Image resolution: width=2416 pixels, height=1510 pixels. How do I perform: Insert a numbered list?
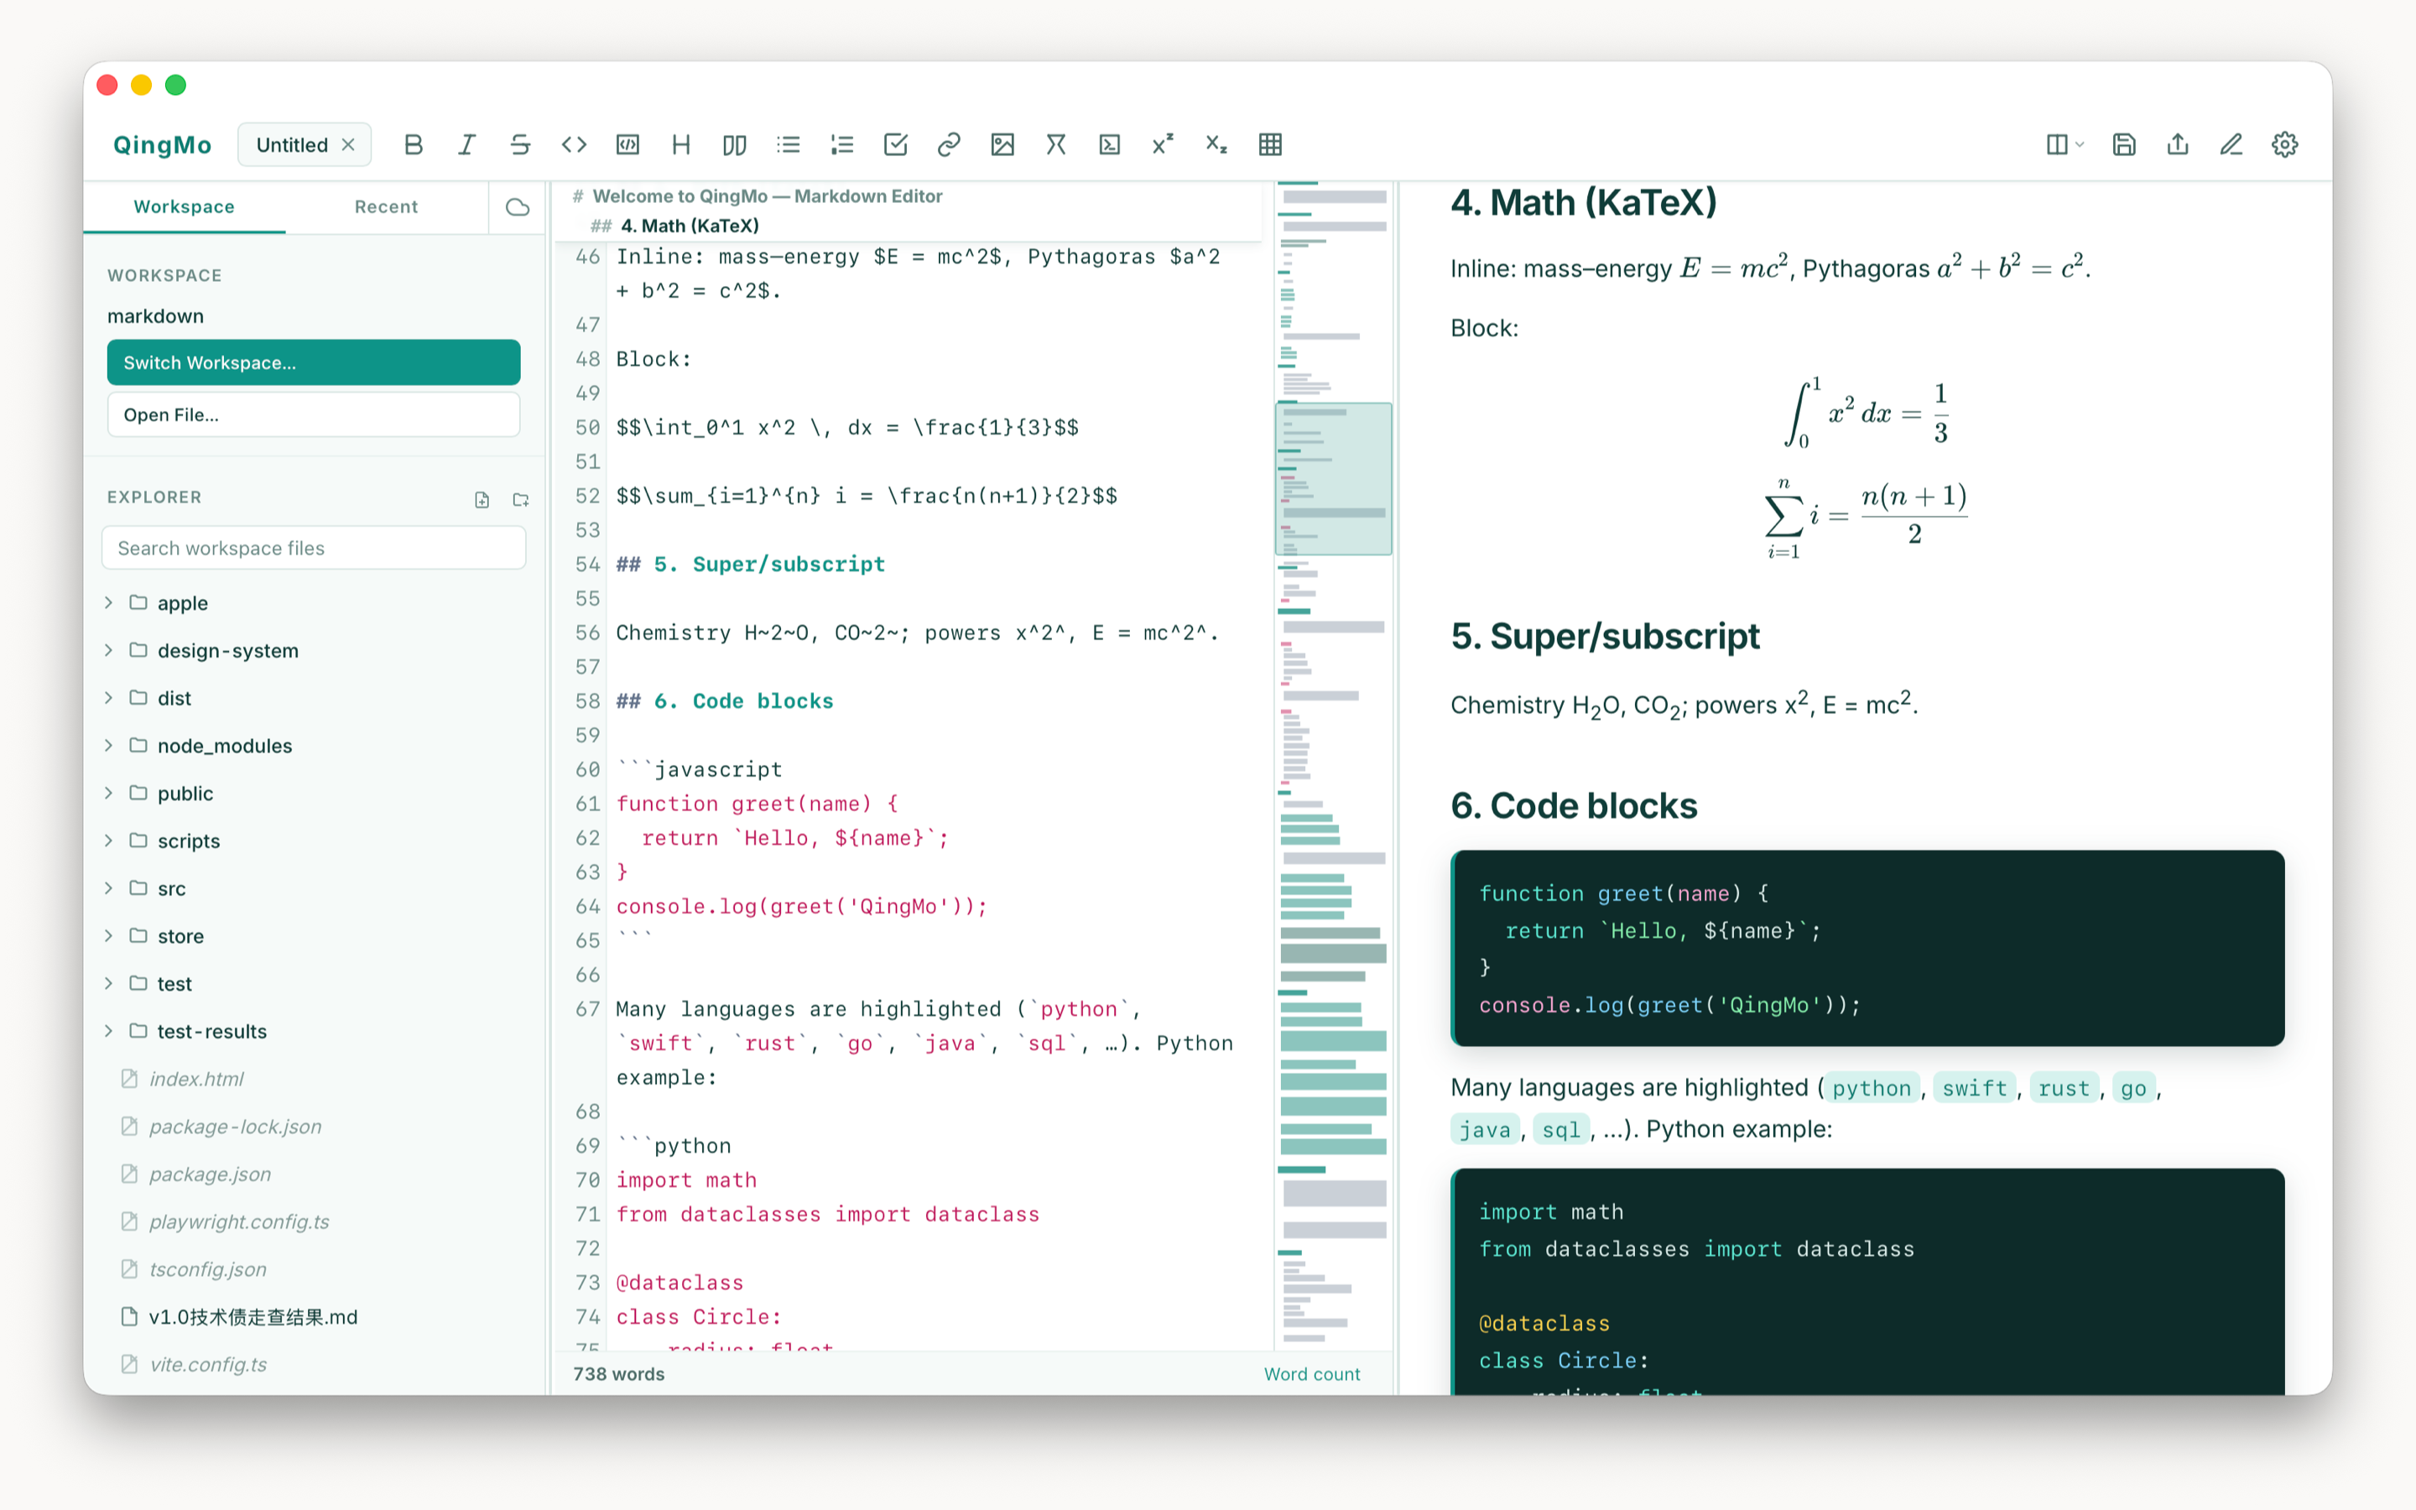tap(841, 145)
